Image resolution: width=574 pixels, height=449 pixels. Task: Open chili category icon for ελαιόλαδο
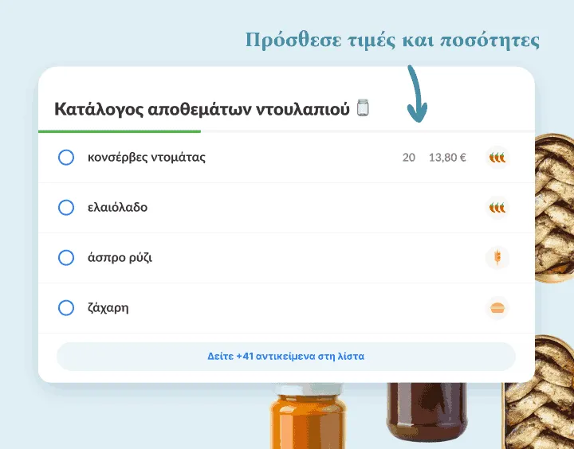point(497,207)
